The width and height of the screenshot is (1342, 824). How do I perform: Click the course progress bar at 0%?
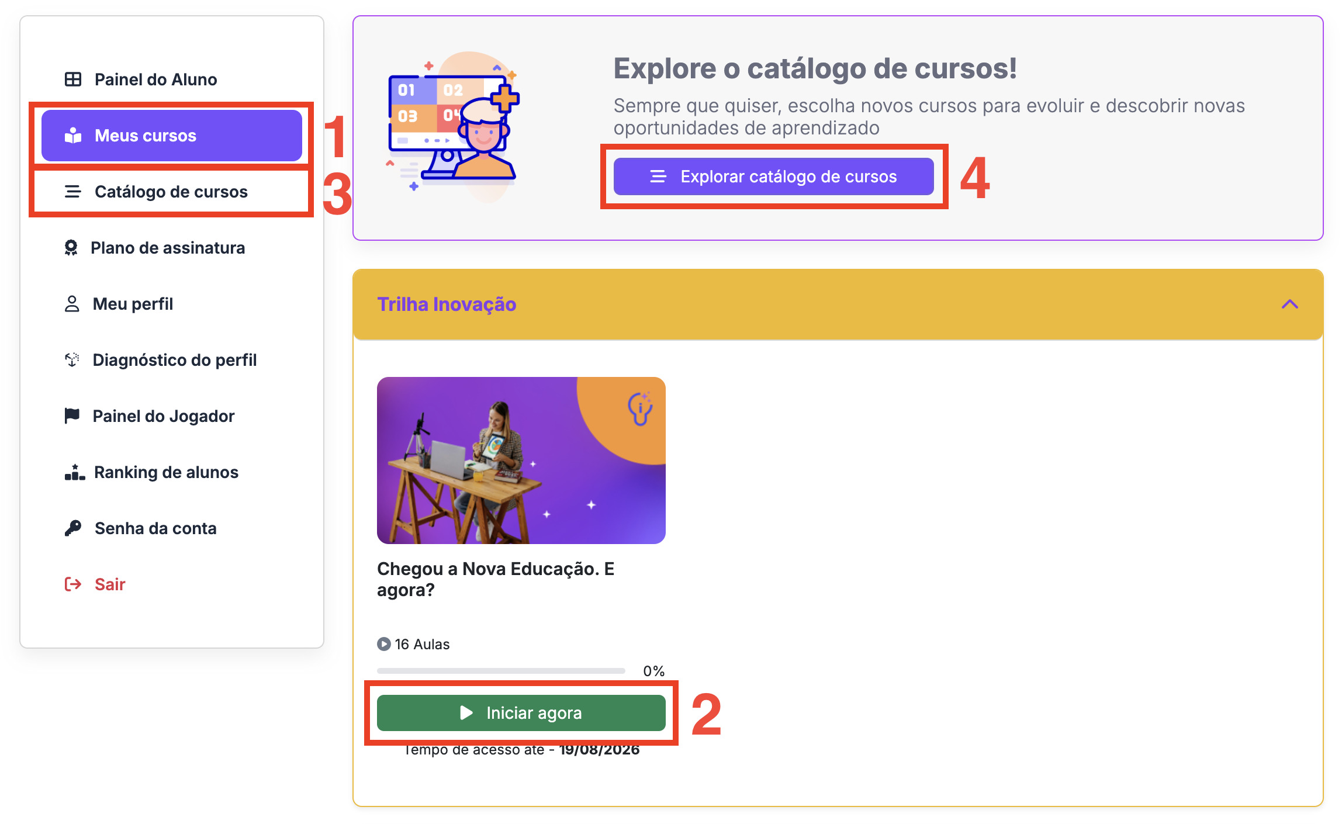click(x=501, y=671)
